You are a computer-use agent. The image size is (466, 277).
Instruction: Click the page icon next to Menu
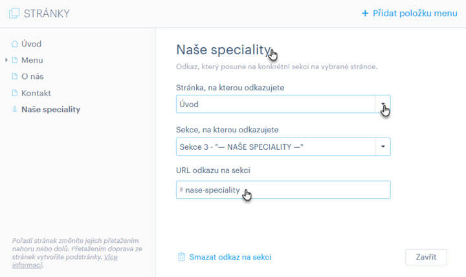(14, 60)
